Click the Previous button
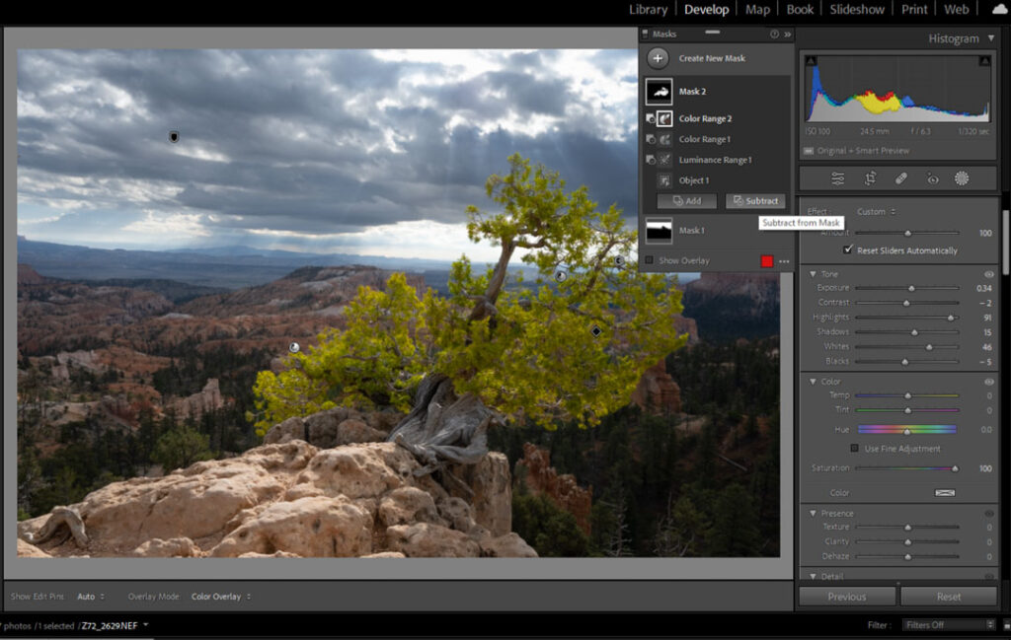Viewport: 1011px width, 640px height. [x=847, y=597]
